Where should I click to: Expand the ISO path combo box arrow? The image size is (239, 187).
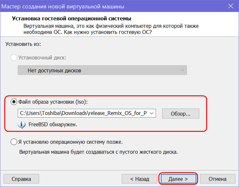point(151,113)
